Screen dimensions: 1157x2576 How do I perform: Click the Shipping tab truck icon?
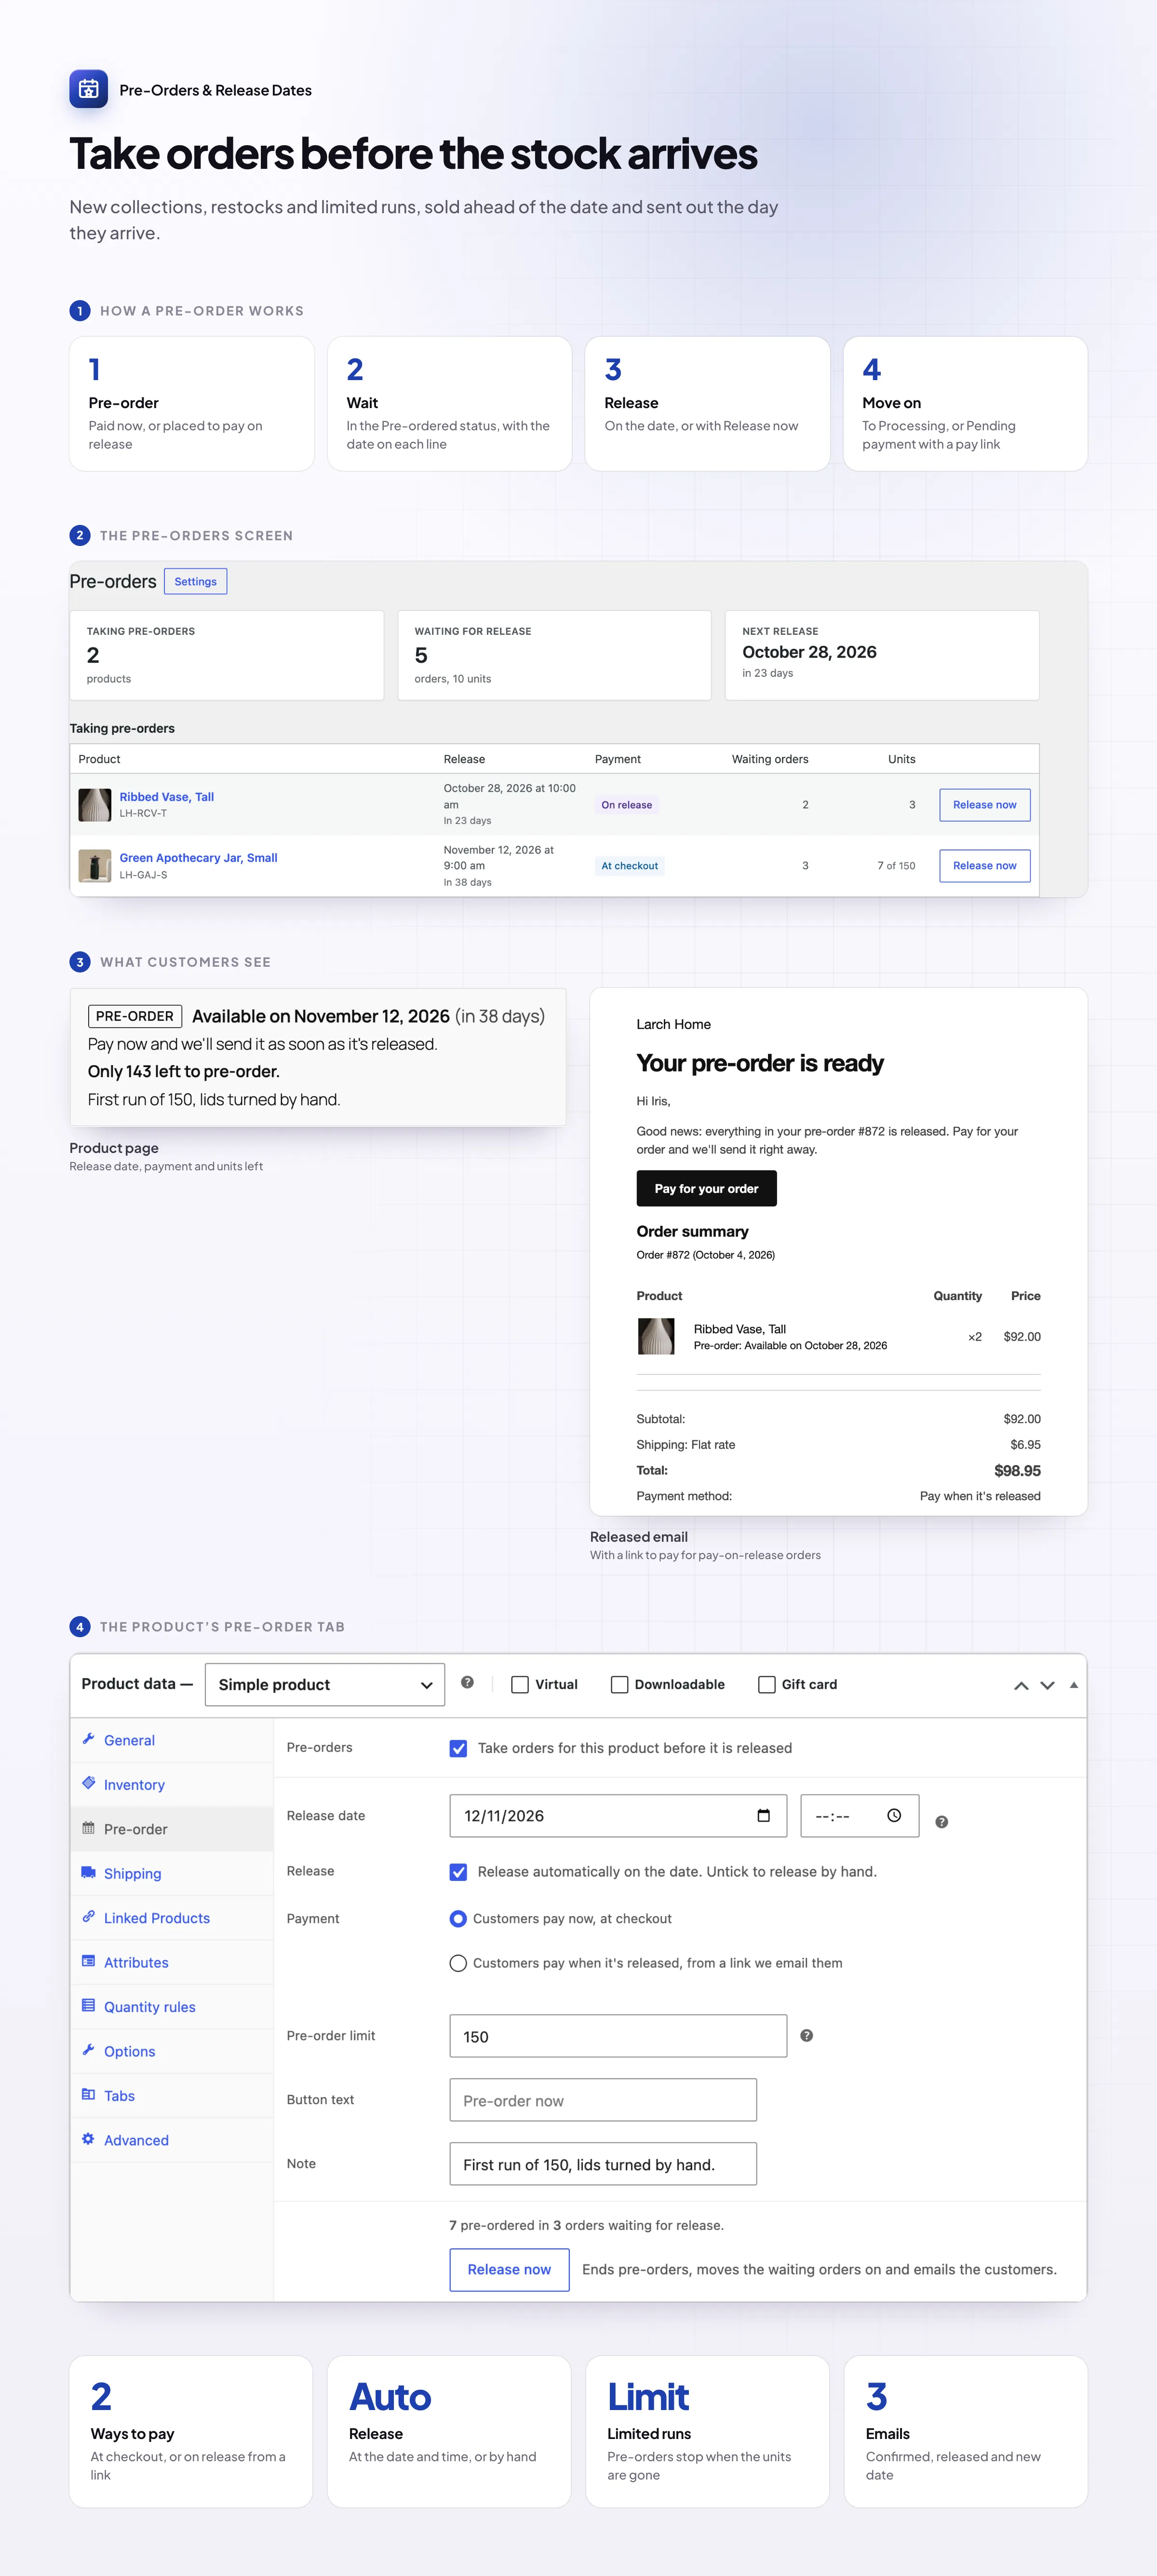coord(88,1872)
